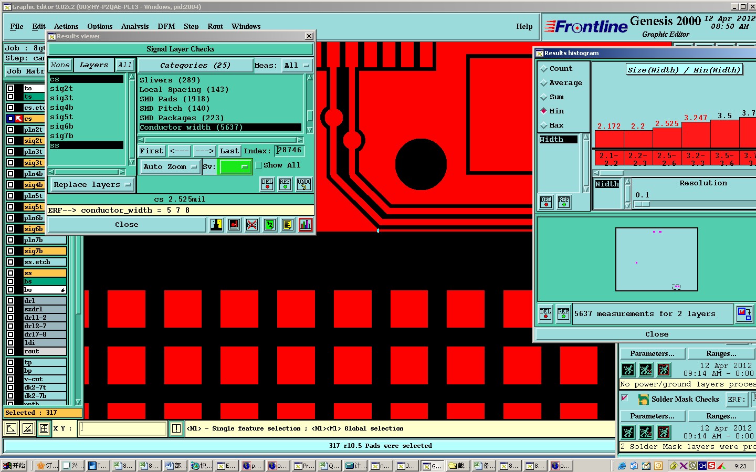Click the First result button
This screenshot has height=472, width=756.
coord(152,151)
